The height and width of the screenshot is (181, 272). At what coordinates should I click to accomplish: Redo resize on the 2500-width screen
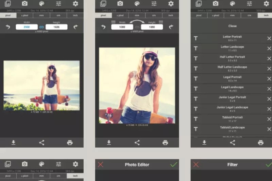75,27
